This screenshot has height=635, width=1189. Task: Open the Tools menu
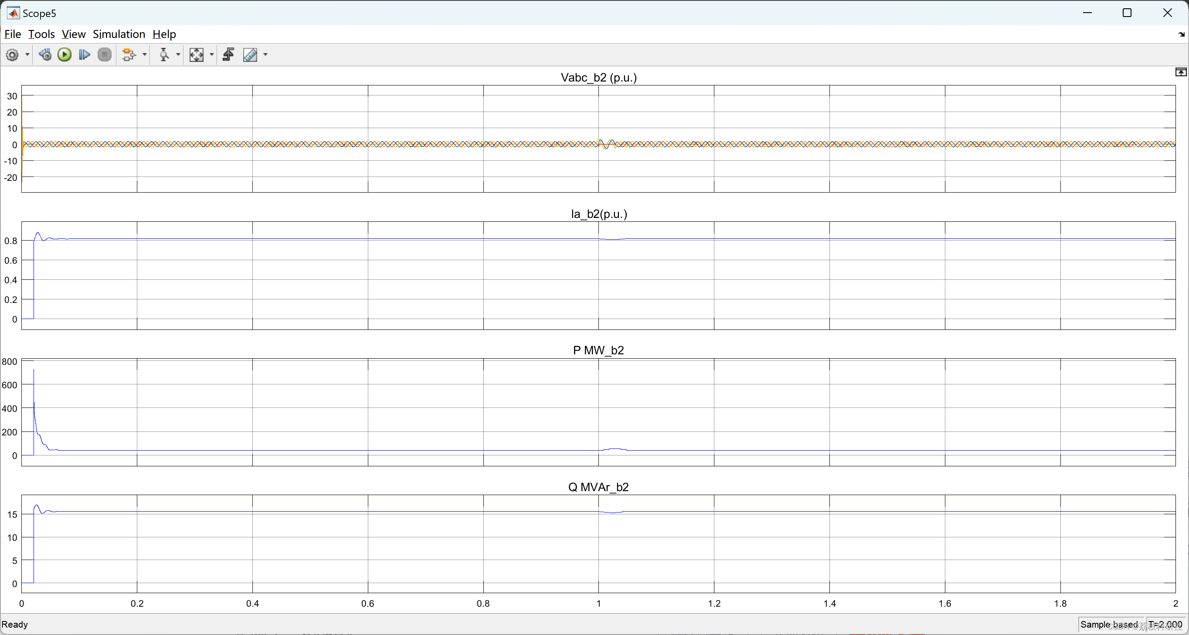(41, 34)
